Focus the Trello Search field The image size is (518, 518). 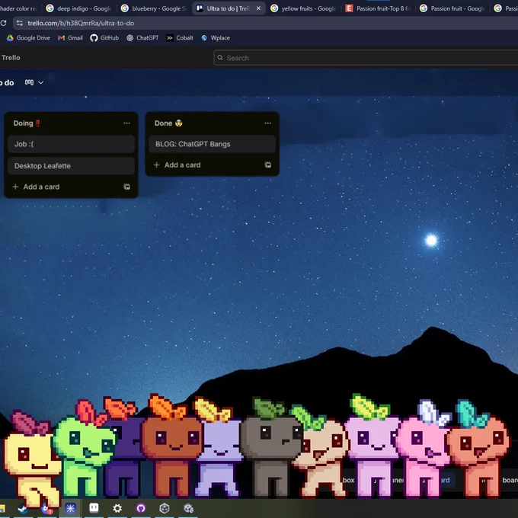tap(366, 58)
